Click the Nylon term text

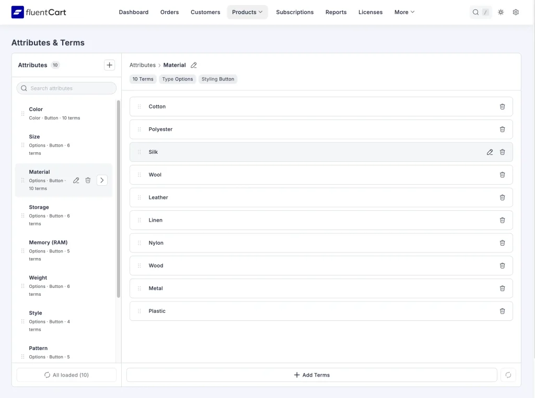pyautogui.click(x=156, y=243)
